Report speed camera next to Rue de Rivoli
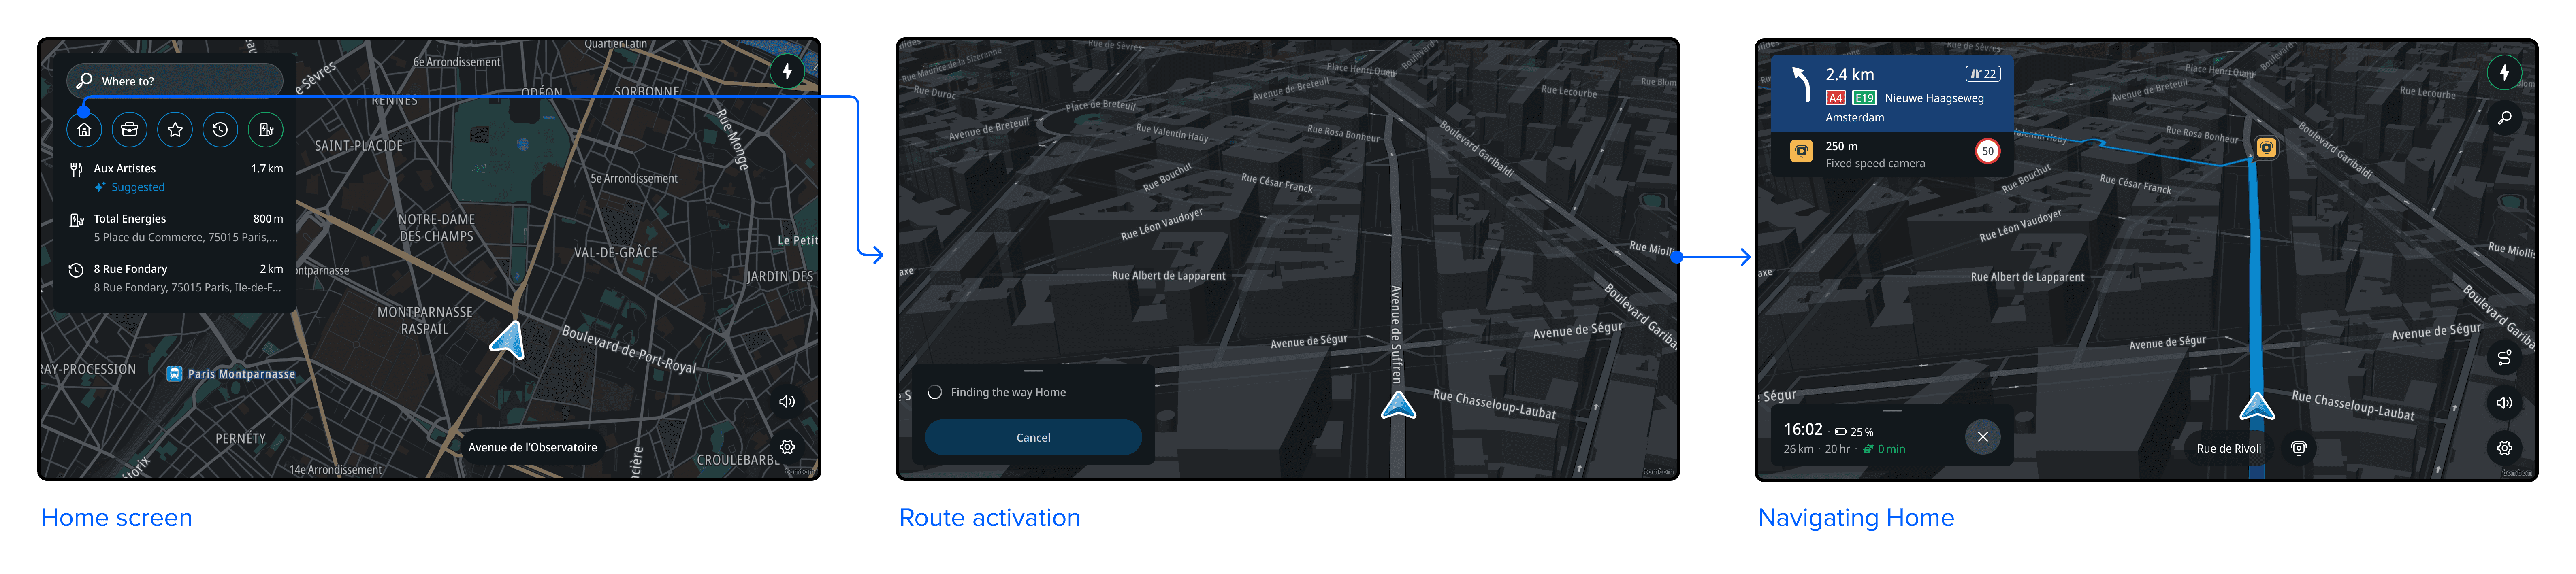Screen dimensions: 2576x574 pos(2299,448)
